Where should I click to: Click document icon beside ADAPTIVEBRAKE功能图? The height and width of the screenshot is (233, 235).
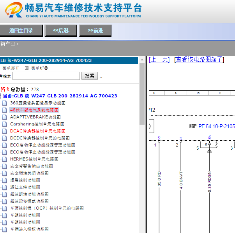pos(5,117)
